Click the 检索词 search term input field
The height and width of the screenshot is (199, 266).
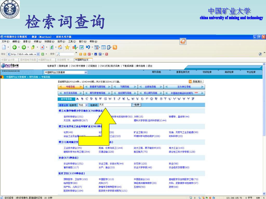pos(115,105)
